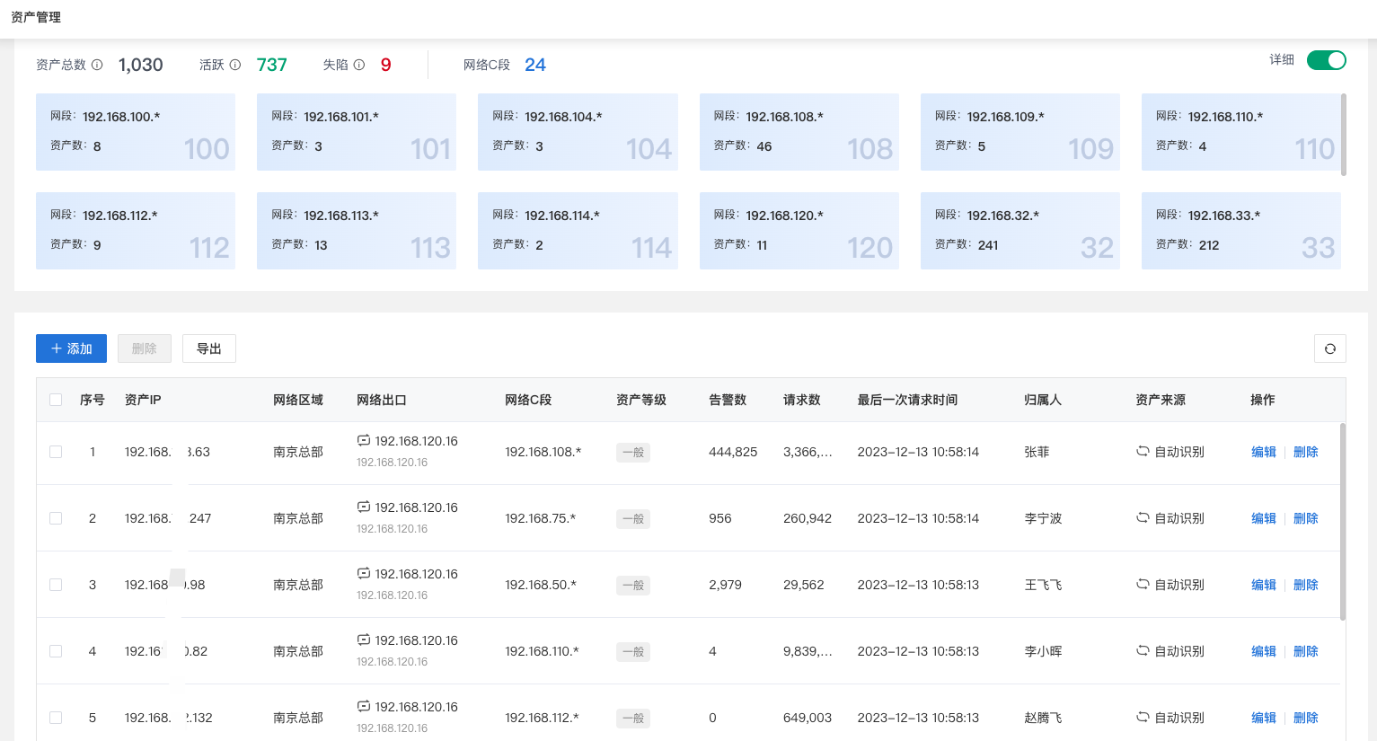Select the checkbox for row 1
1377x741 pixels.
[56, 452]
